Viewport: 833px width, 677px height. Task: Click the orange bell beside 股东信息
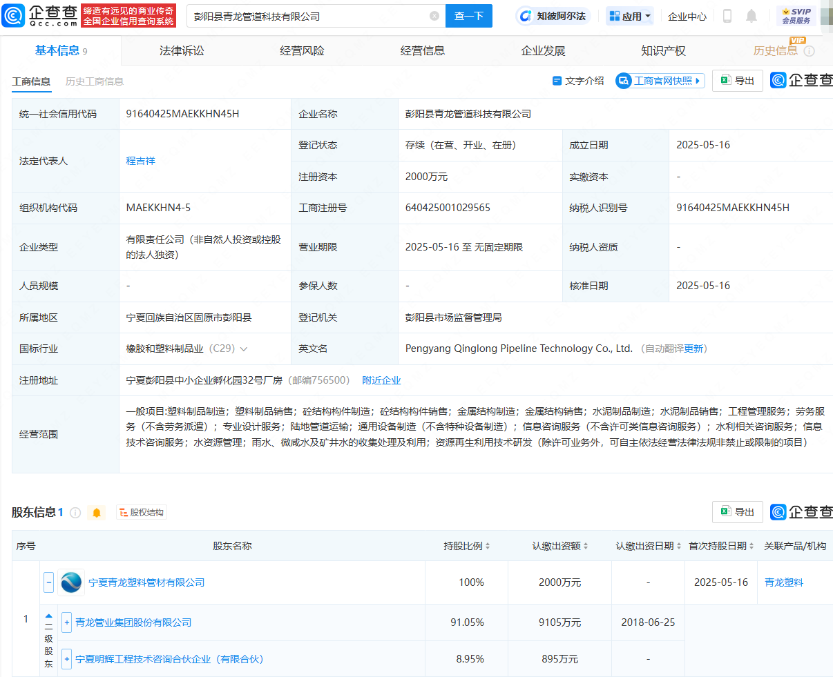pos(97,513)
